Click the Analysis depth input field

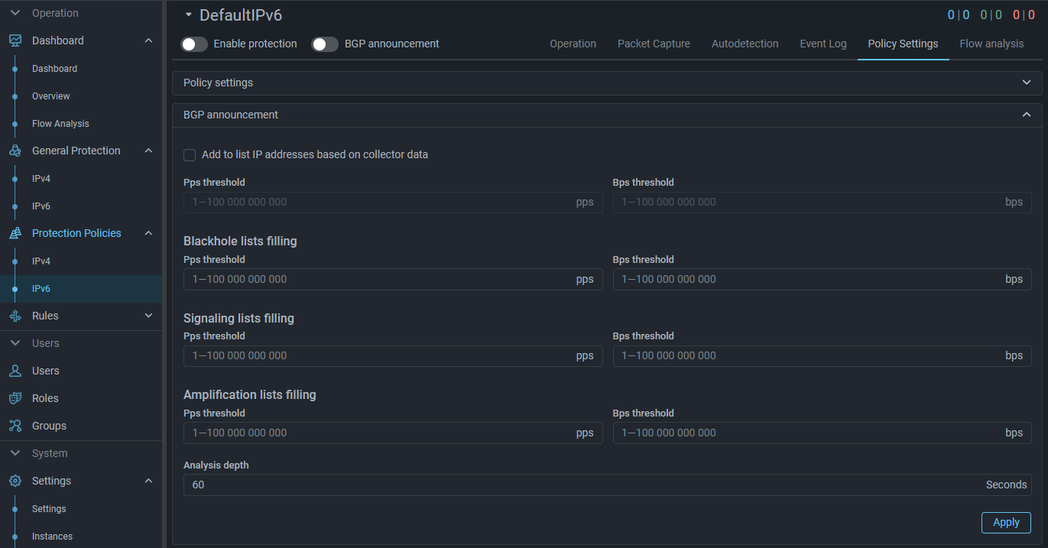581,485
